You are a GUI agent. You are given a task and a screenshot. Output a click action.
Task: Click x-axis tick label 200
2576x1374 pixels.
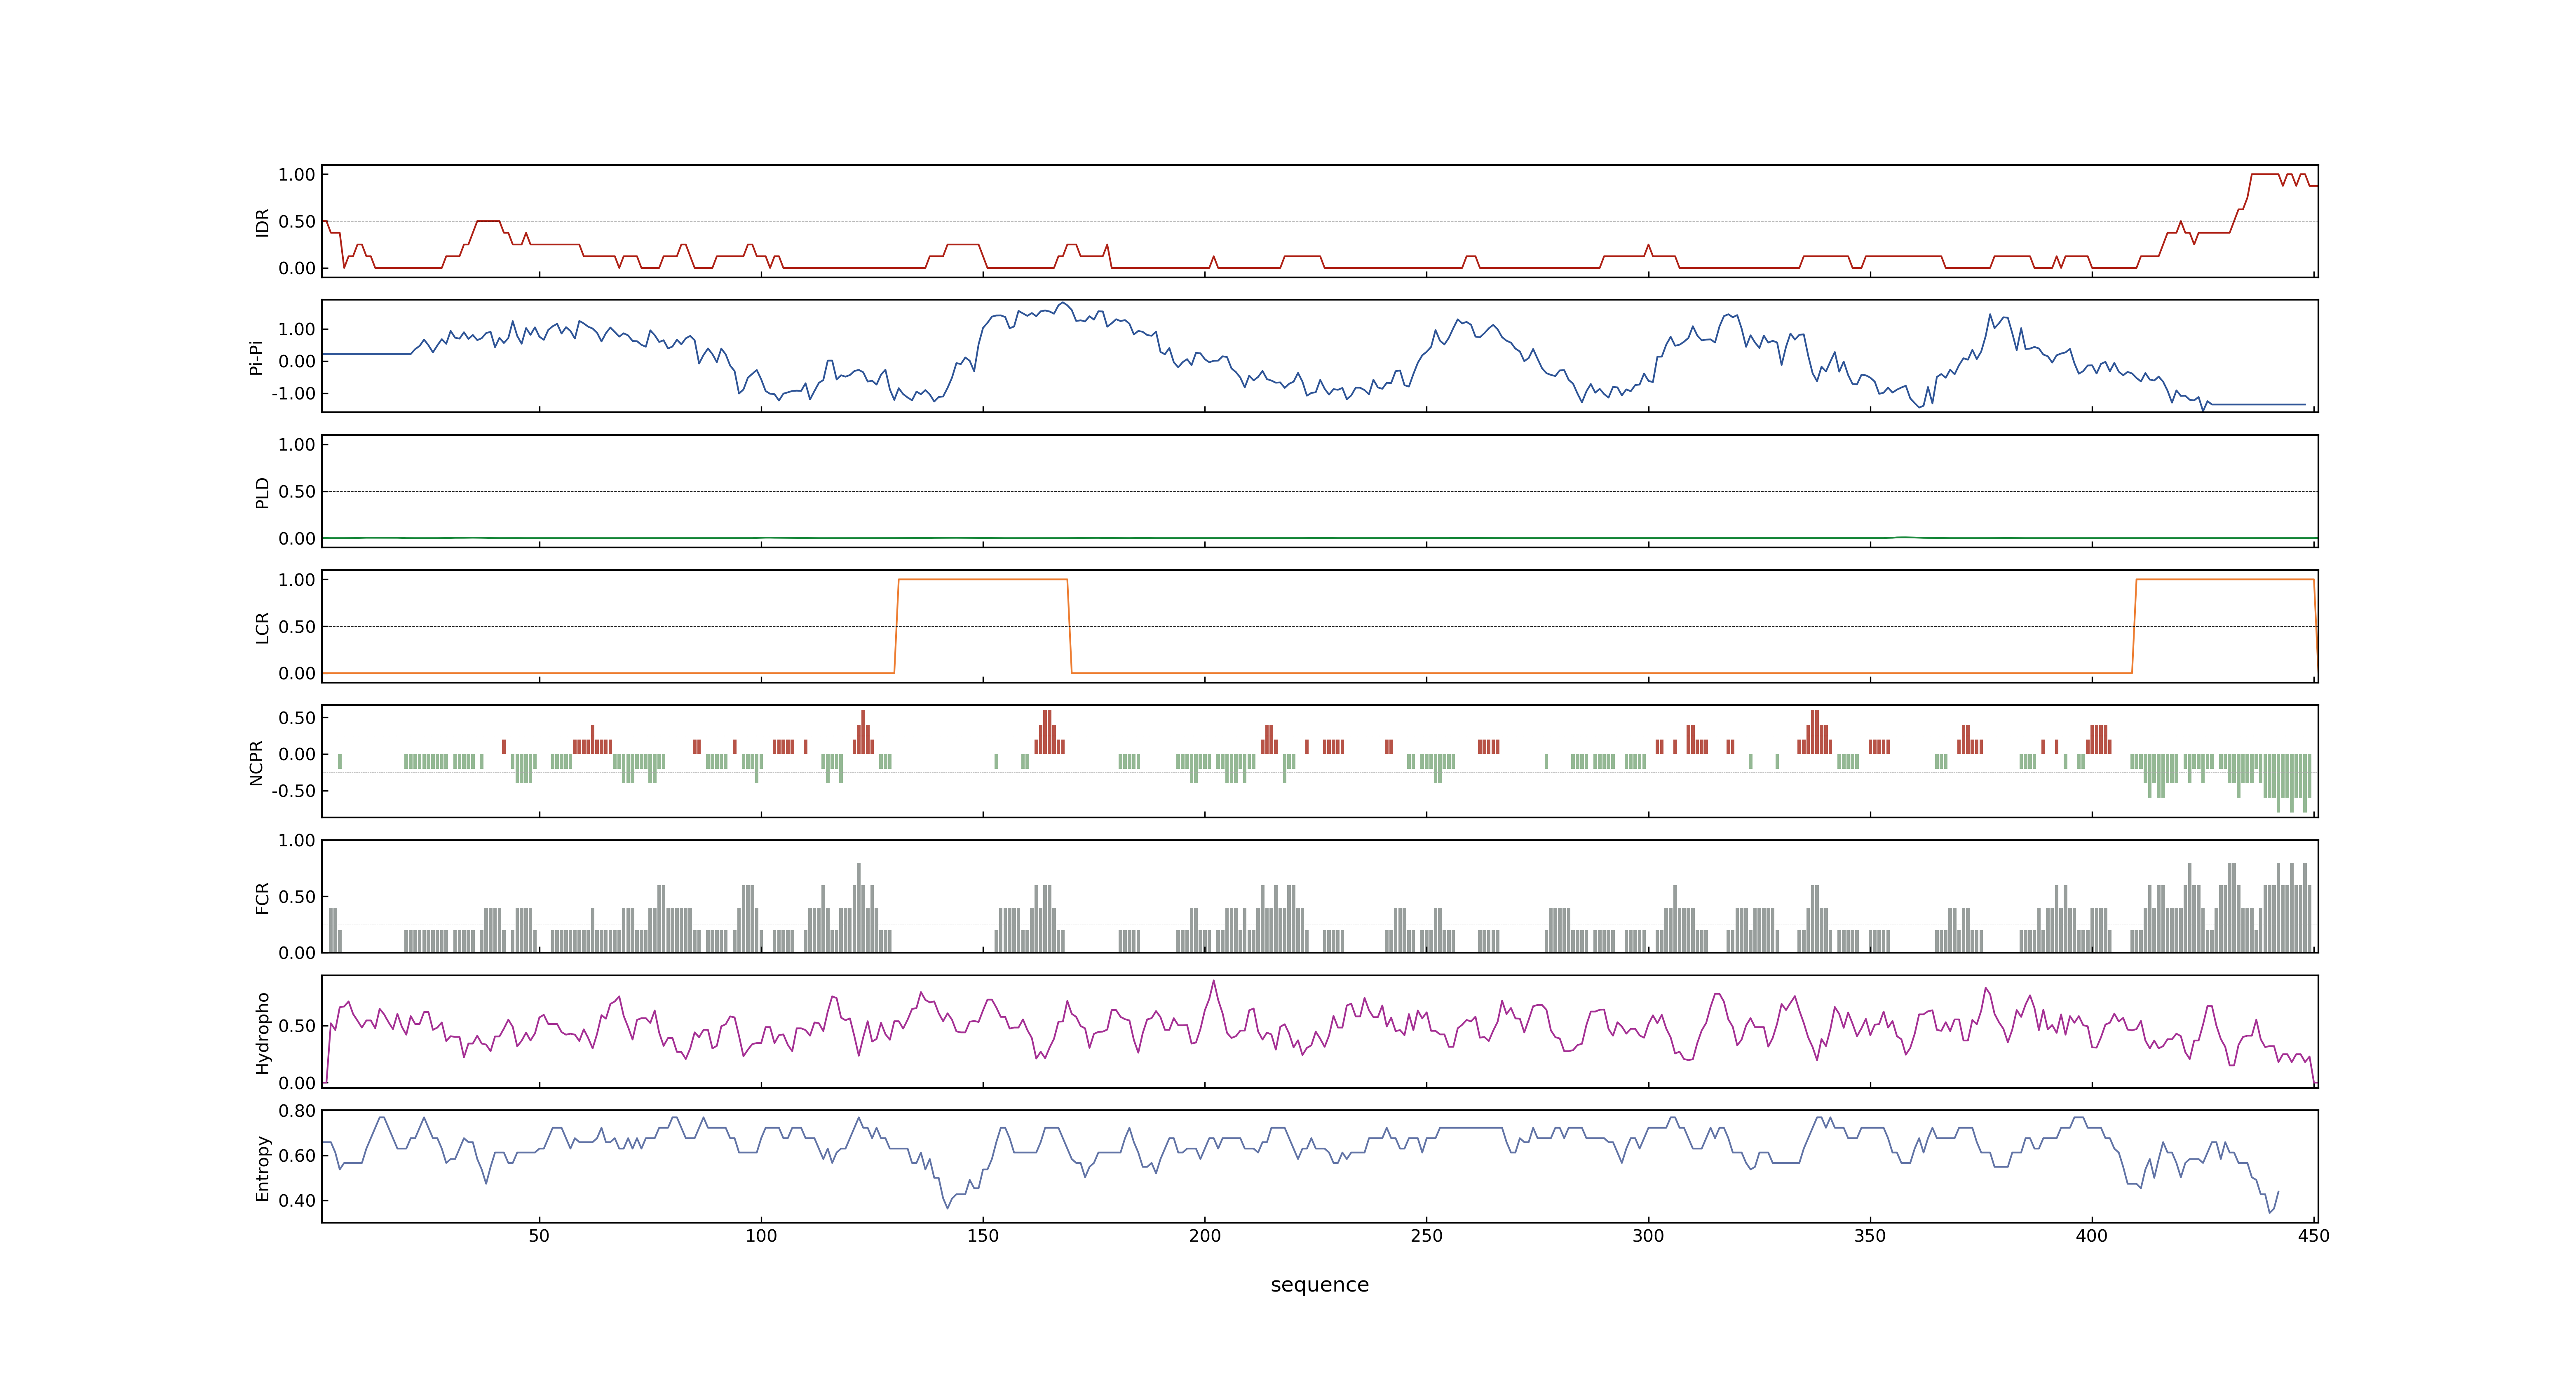[x=1205, y=1236]
